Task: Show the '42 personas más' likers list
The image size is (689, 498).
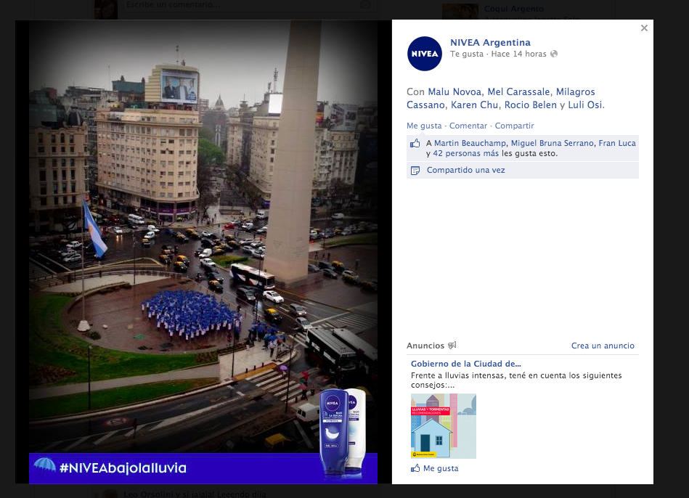Action: coord(466,153)
